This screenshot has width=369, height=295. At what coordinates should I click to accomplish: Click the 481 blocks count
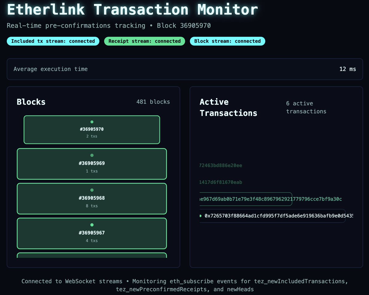tap(153, 102)
